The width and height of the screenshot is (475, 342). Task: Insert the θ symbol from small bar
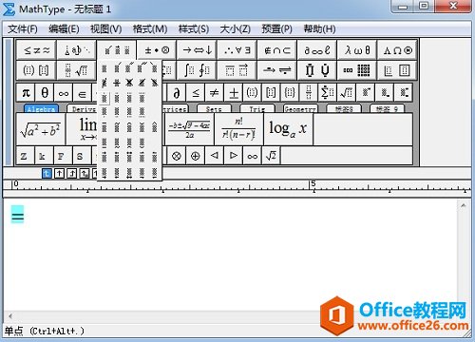pyautogui.click(x=45, y=93)
